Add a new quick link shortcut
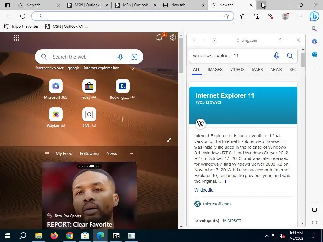The height and width of the screenshot is (242, 323). (x=122, y=119)
